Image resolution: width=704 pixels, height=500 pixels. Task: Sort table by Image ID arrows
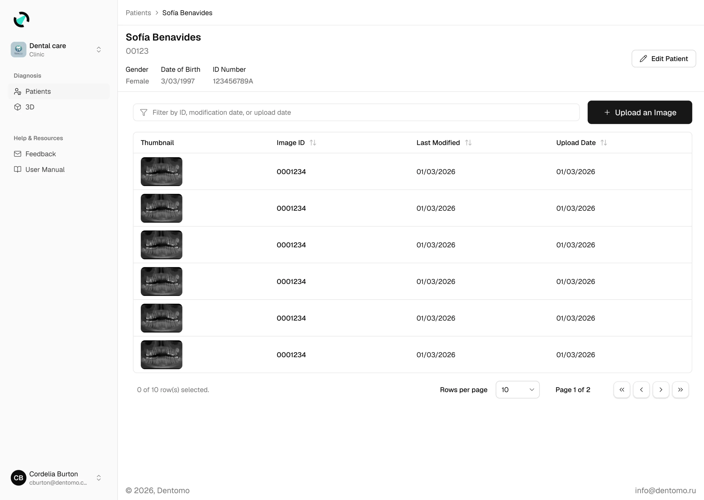pyautogui.click(x=313, y=143)
